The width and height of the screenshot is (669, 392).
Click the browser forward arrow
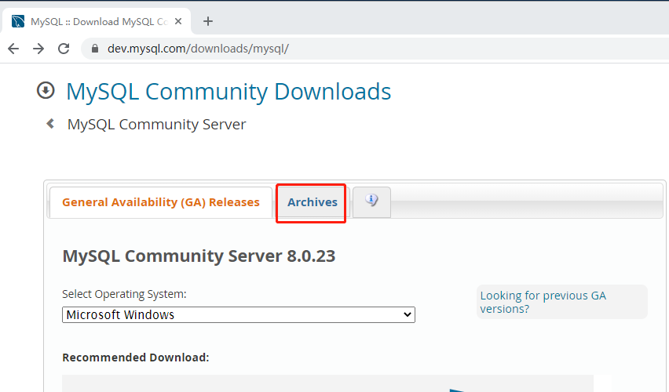tap(38, 49)
